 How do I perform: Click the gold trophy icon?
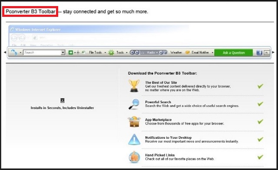pos(134,86)
